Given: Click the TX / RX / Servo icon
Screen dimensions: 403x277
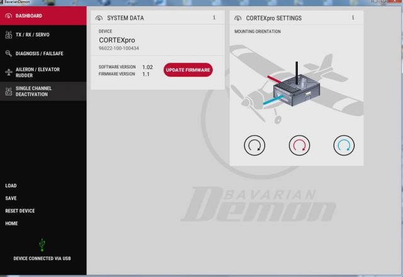Looking at the screenshot, I should click(x=8, y=35).
